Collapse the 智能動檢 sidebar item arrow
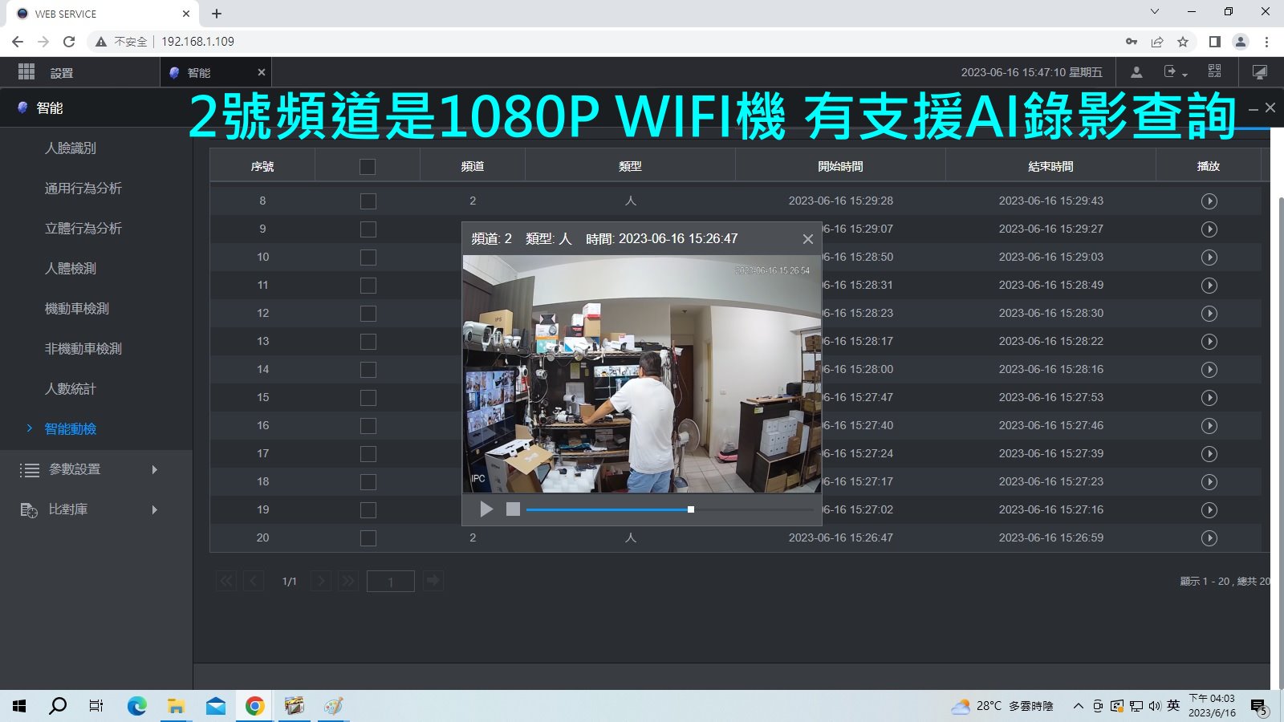This screenshot has width=1284, height=722. point(30,429)
